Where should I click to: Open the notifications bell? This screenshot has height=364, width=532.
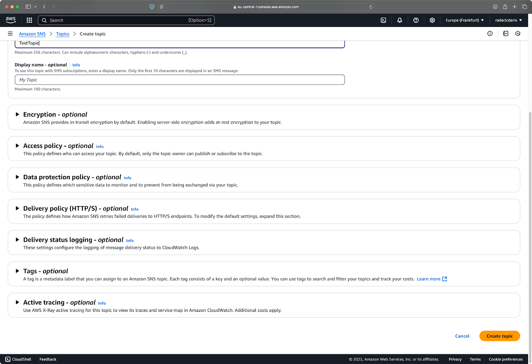click(400, 20)
